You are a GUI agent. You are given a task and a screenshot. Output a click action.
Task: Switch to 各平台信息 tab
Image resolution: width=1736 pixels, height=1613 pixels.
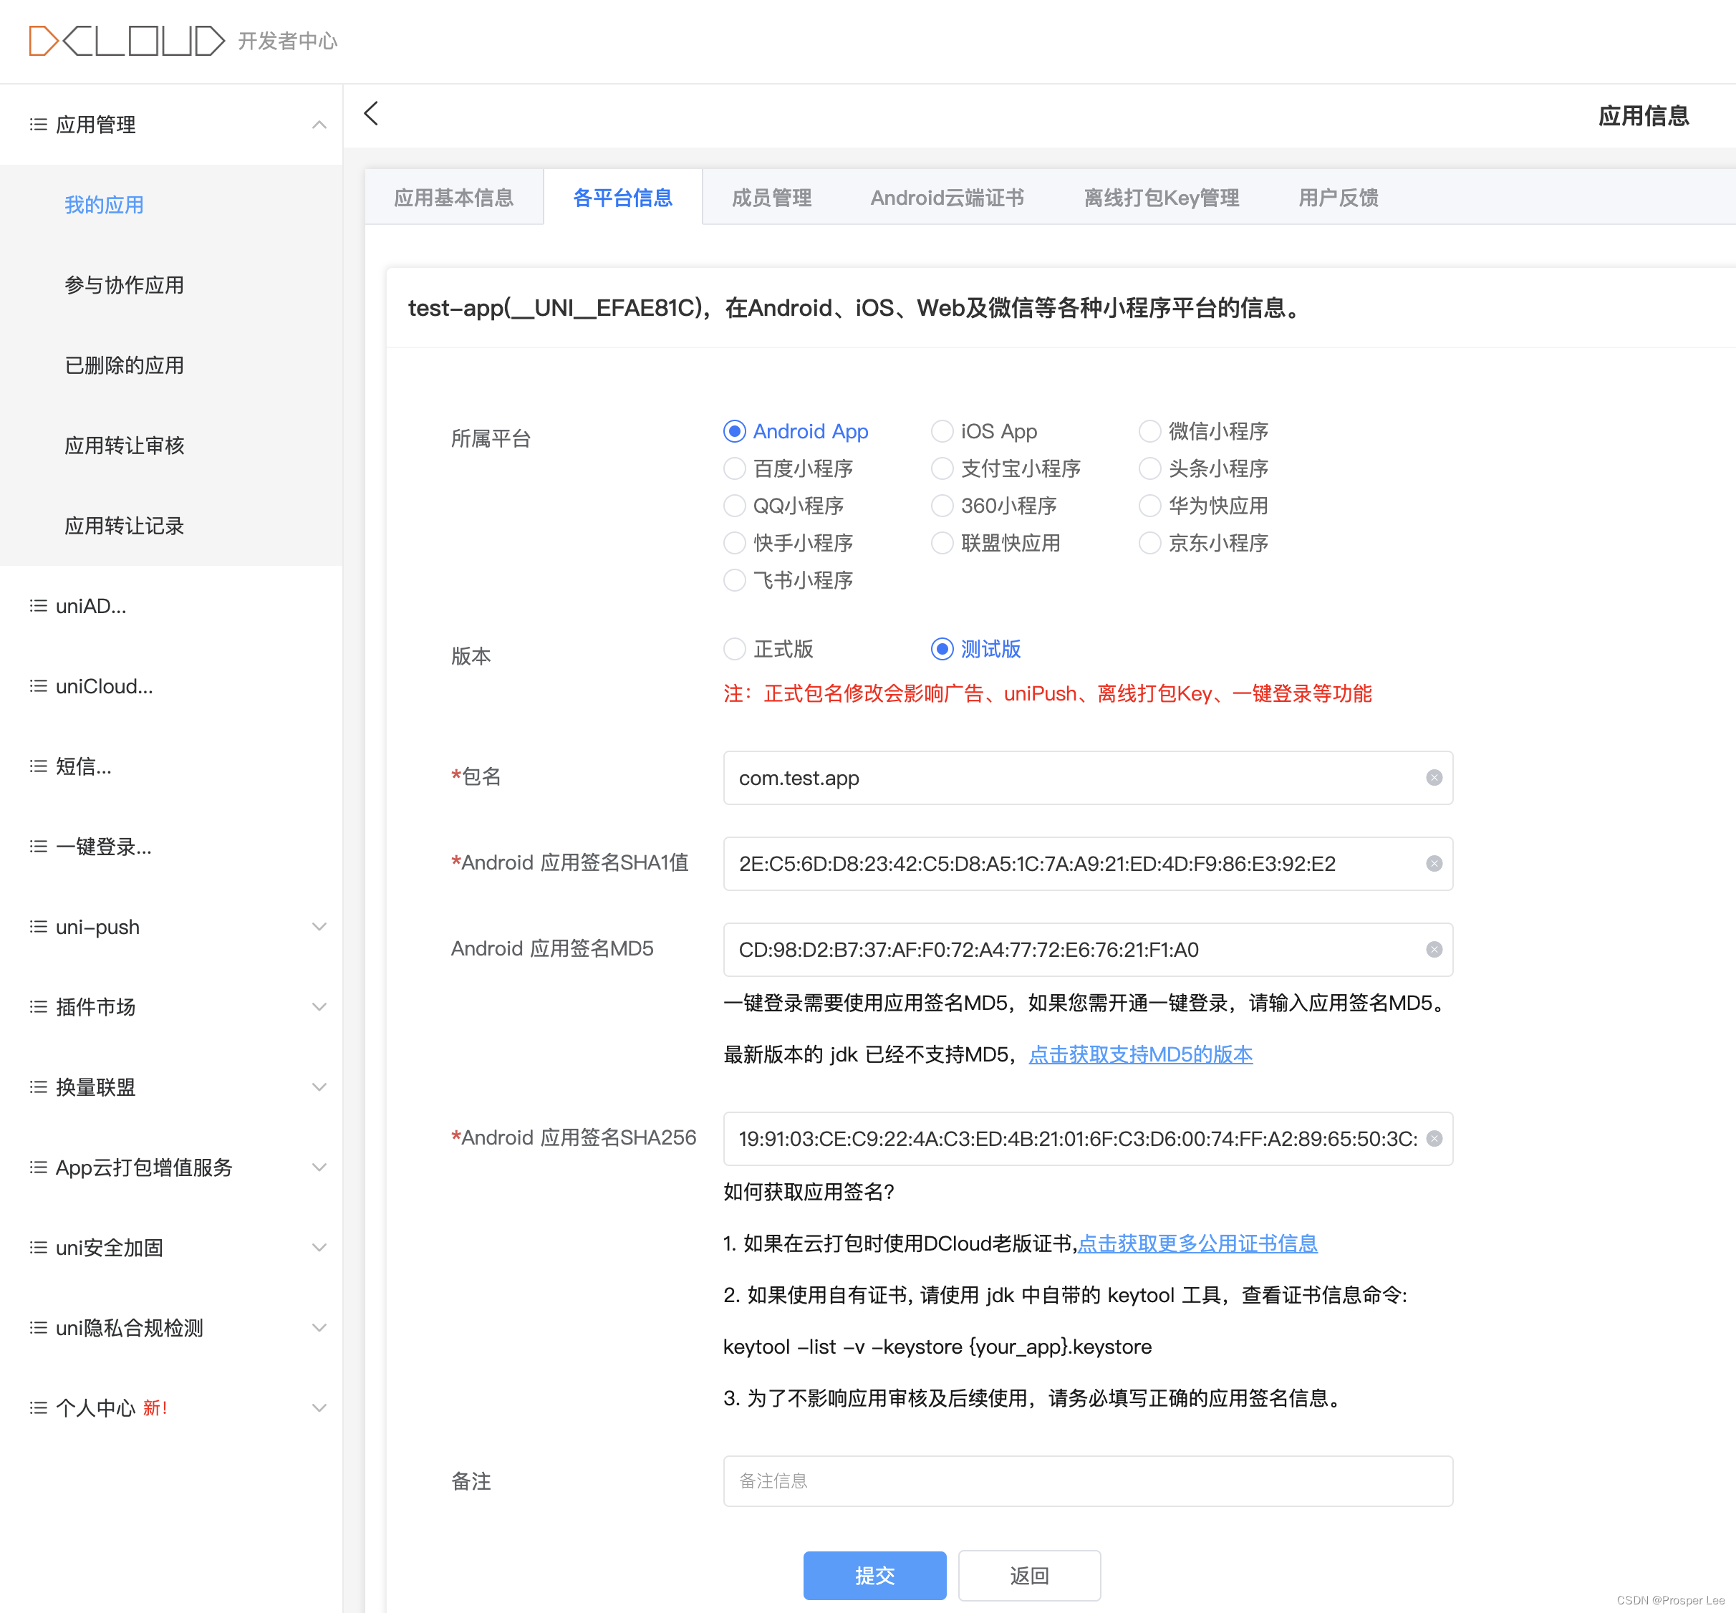(x=623, y=198)
